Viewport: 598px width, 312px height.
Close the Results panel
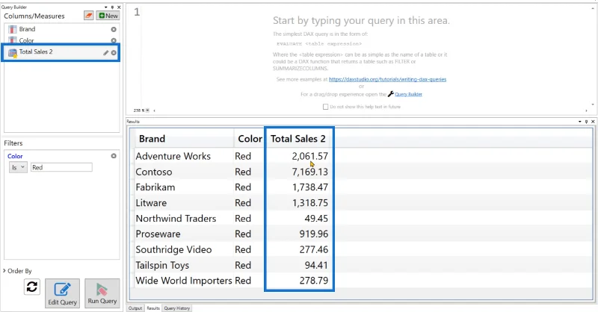coord(593,122)
